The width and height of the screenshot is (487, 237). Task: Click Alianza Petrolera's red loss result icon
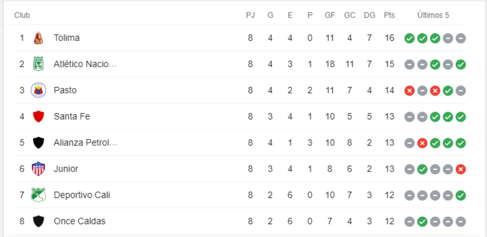422,143
